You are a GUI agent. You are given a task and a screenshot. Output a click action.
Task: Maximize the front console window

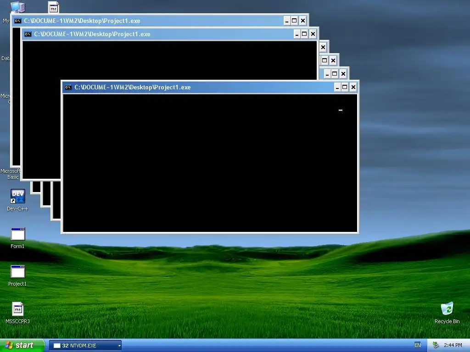[x=345, y=88]
